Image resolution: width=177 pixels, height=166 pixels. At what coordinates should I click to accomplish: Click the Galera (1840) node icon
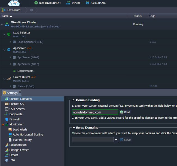coord(14,86)
